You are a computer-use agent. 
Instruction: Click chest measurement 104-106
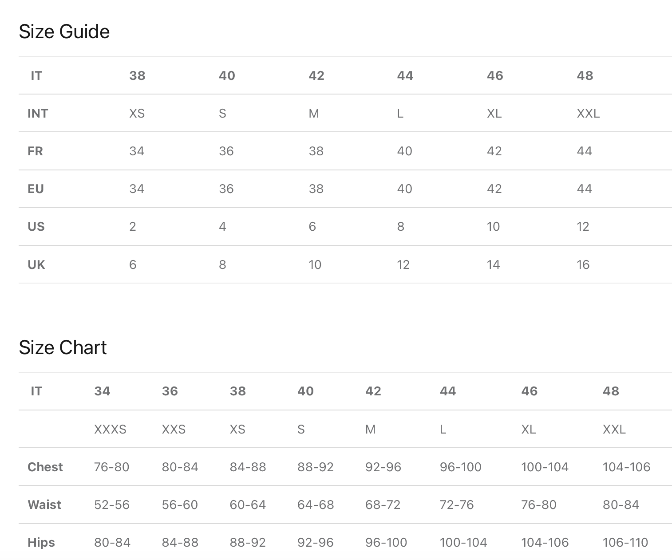click(x=626, y=467)
